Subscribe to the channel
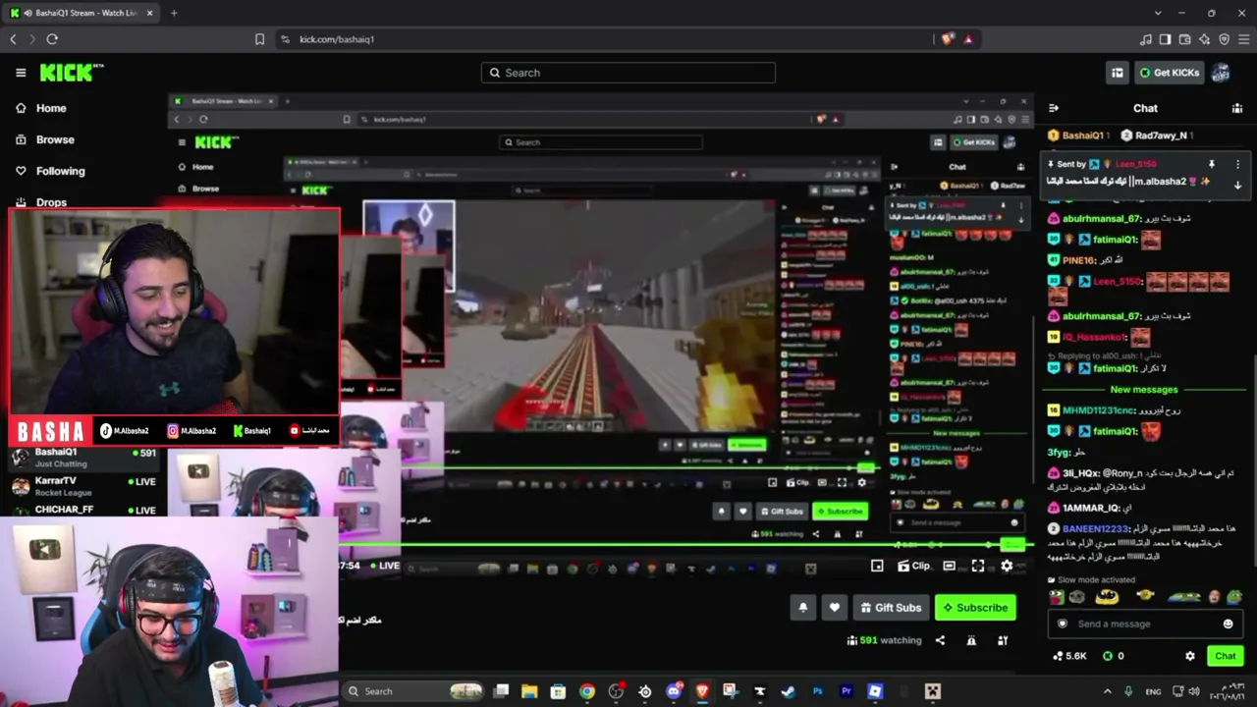The height and width of the screenshot is (707, 1257). [975, 608]
